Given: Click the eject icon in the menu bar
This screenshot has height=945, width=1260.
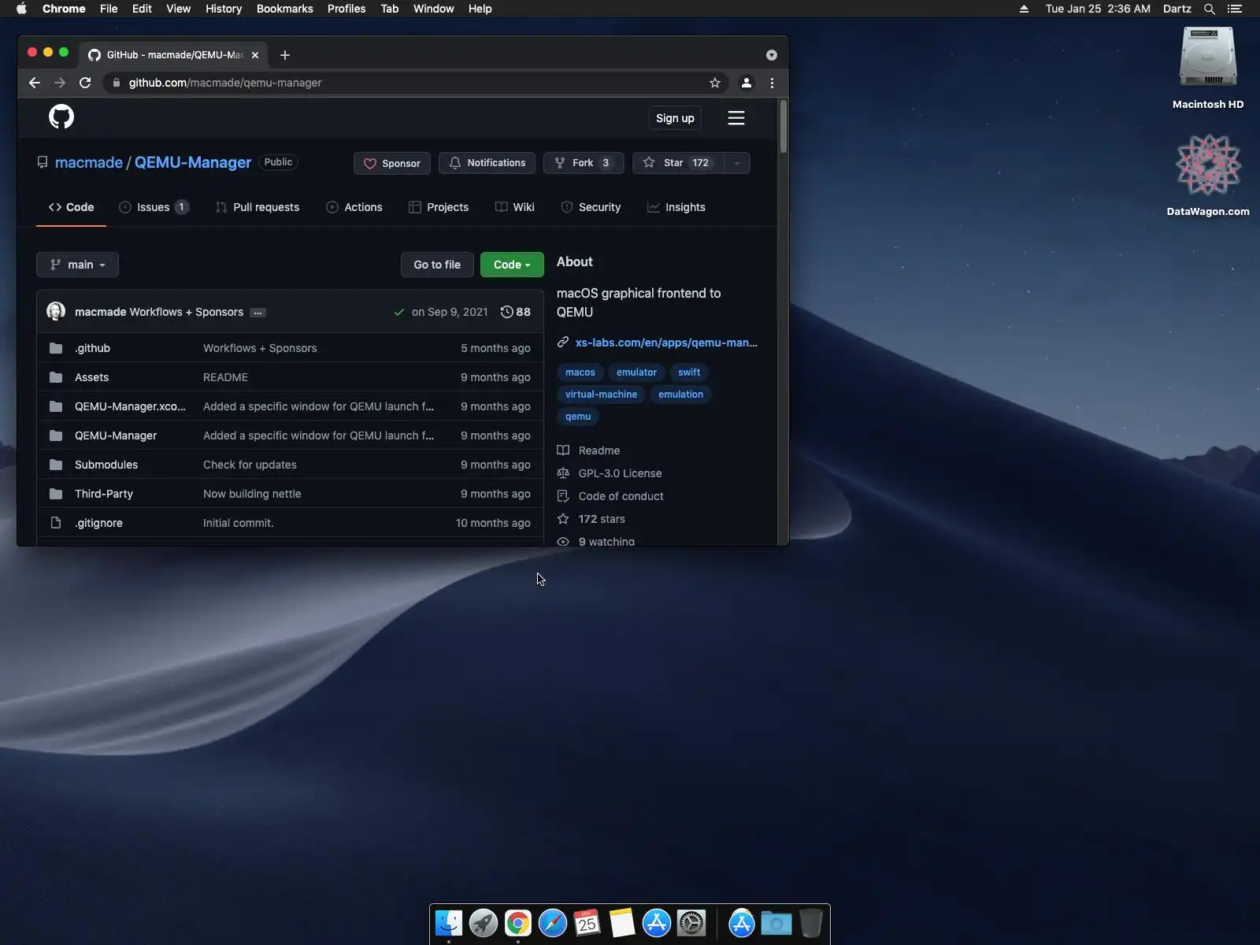Looking at the screenshot, I should pyautogui.click(x=1024, y=9).
